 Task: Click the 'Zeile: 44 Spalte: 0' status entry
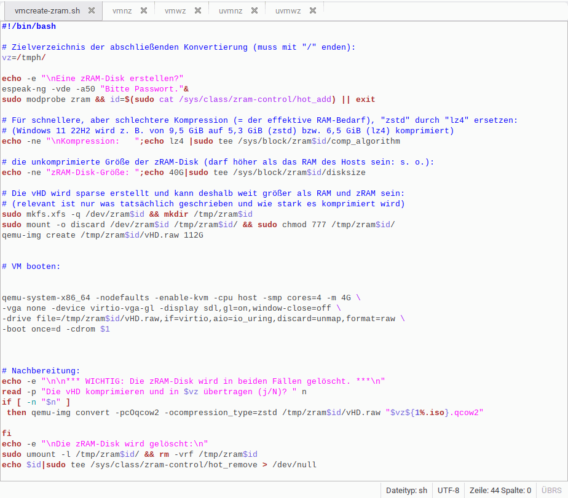(500, 491)
